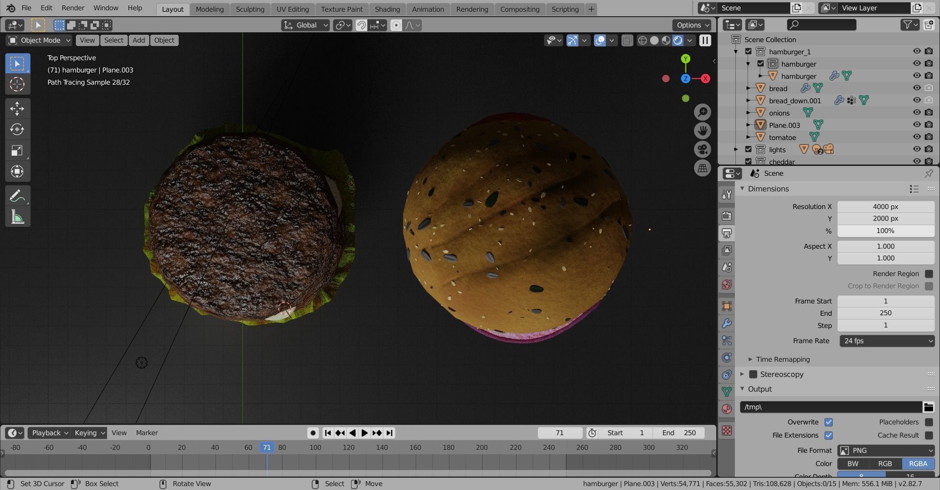Enable the Render Region checkbox
Viewport: 940px width, 490px height.
click(929, 274)
